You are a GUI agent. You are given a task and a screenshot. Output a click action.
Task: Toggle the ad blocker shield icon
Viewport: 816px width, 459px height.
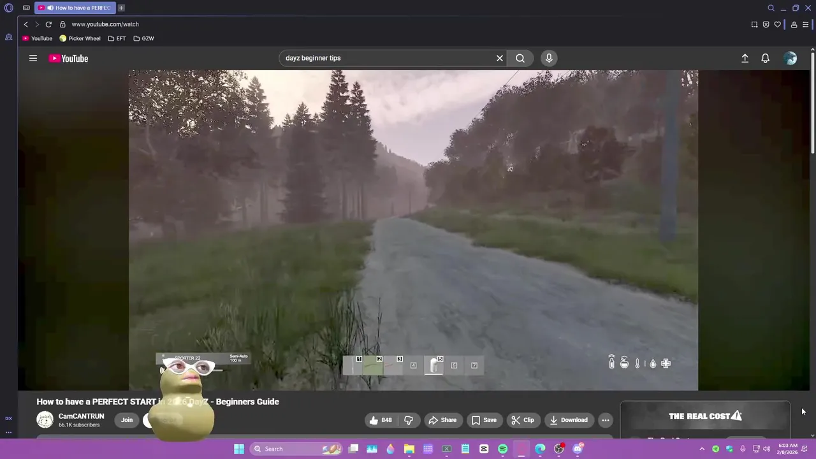pyautogui.click(x=766, y=24)
